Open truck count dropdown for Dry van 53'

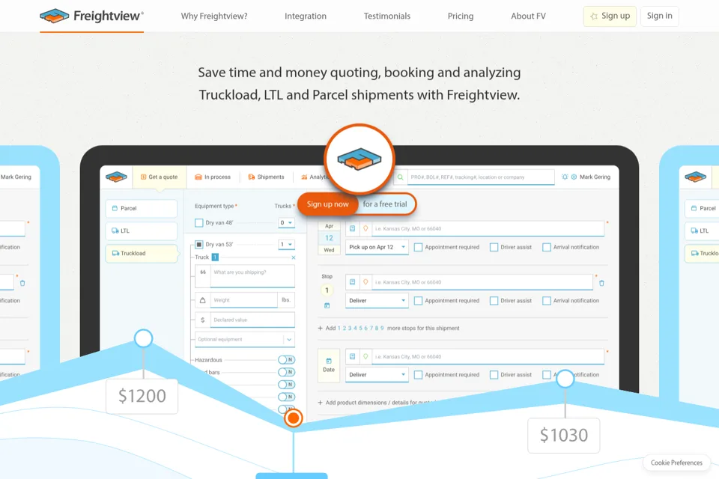(287, 244)
